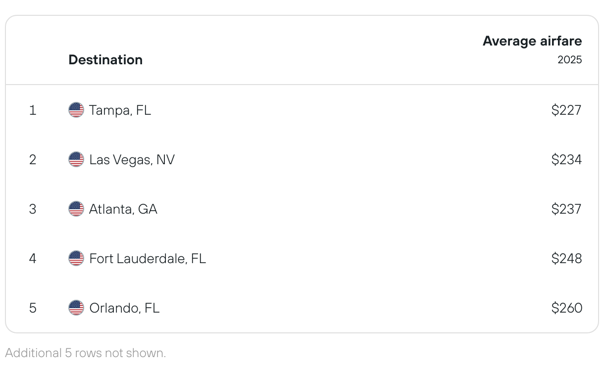Click the $260 airfare value
Screen dimensions: 604x366
[566, 308]
